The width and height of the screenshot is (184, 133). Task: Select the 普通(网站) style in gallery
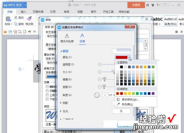click(x=171, y=21)
